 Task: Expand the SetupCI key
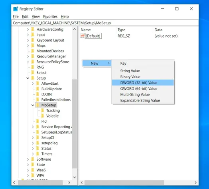tap(33, 137)
